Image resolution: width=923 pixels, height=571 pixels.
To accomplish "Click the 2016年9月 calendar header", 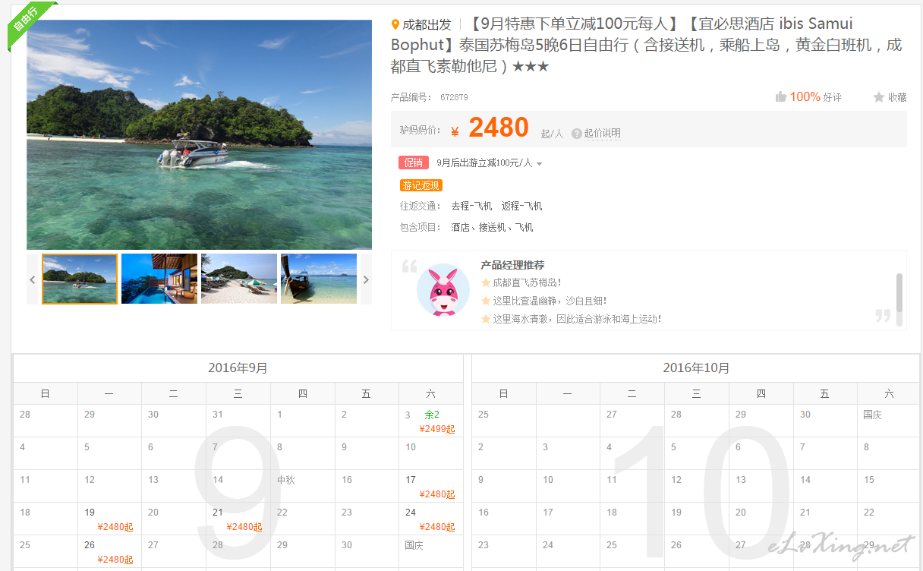I will tap(238, 368).
